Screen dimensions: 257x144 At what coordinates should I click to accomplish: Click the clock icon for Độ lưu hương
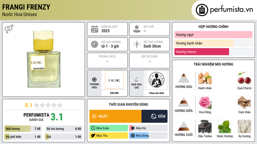(x=95, y=44)
